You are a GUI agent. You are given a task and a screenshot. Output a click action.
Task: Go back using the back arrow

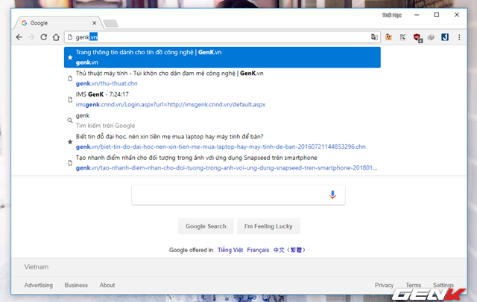pos(19,37)
